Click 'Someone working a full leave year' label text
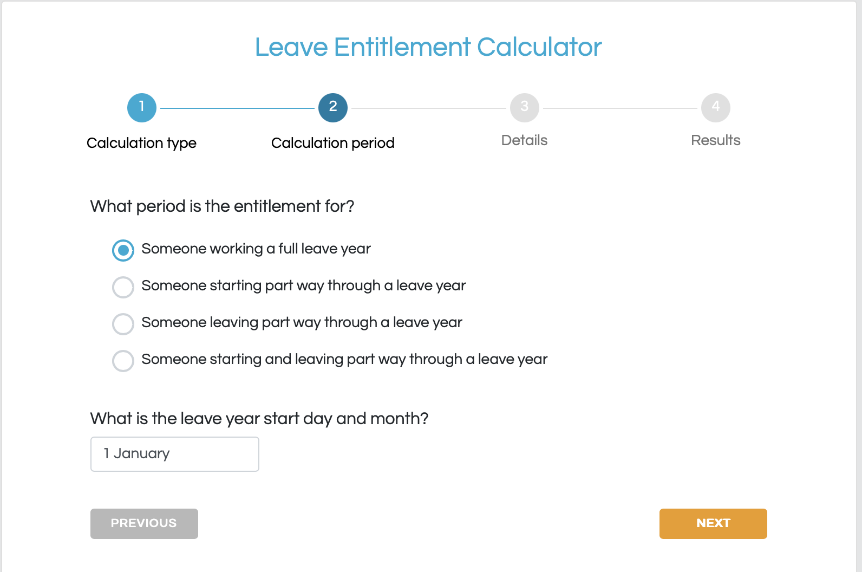Viewport: 862px width, 572px height. 256,249
